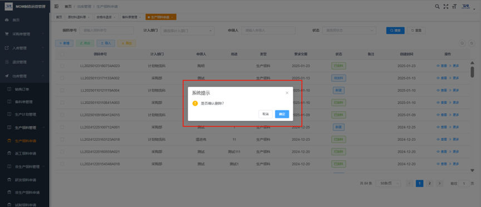Screen dimensions: 481x207
Task: Click the 生产计划管理 book icon
Action: [9, 115]
